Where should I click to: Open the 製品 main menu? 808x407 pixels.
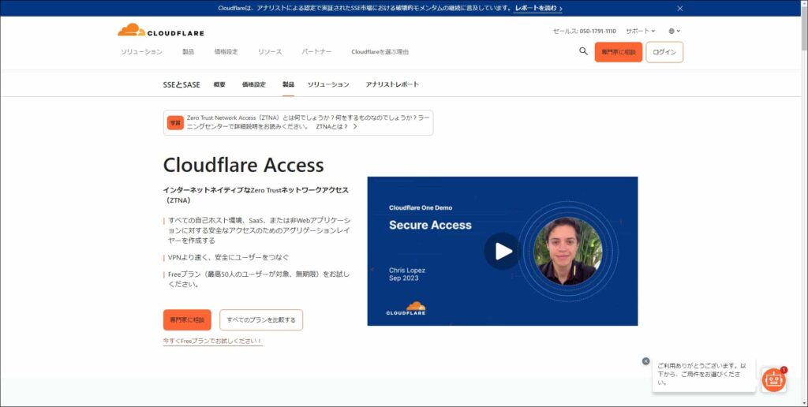[x=188, y=52]
